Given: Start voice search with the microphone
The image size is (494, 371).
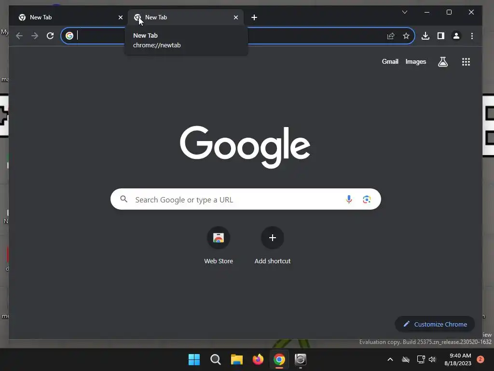Looking at the screenshot, I should [x=349, y=200].
